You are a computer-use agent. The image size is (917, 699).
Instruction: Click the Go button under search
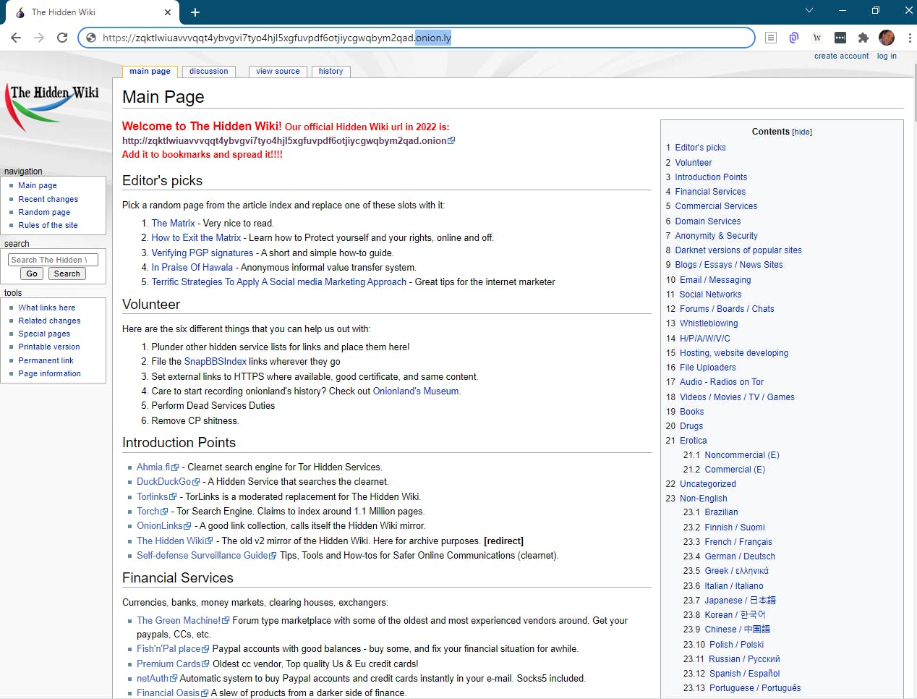point(32,274)
